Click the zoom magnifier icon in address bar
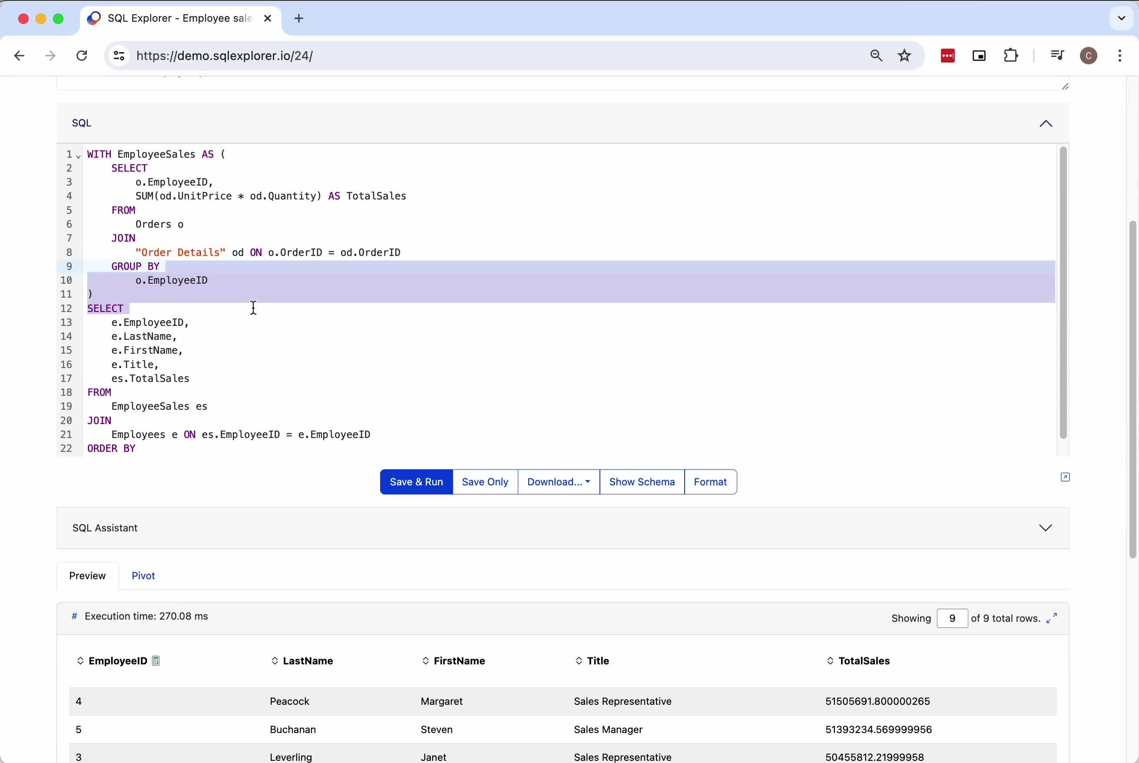 click(876, 56)
